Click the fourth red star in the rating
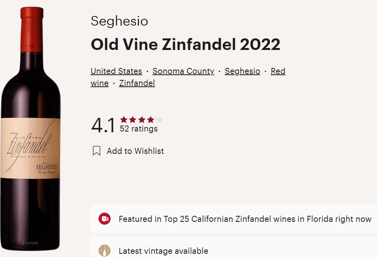The width and height of the screenshot is (377, 257). tap(150, 119)
